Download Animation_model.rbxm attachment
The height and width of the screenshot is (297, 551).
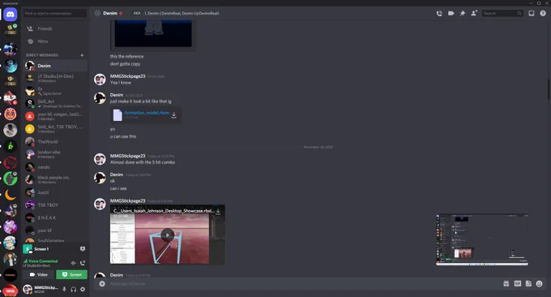(x=174, y=115)
